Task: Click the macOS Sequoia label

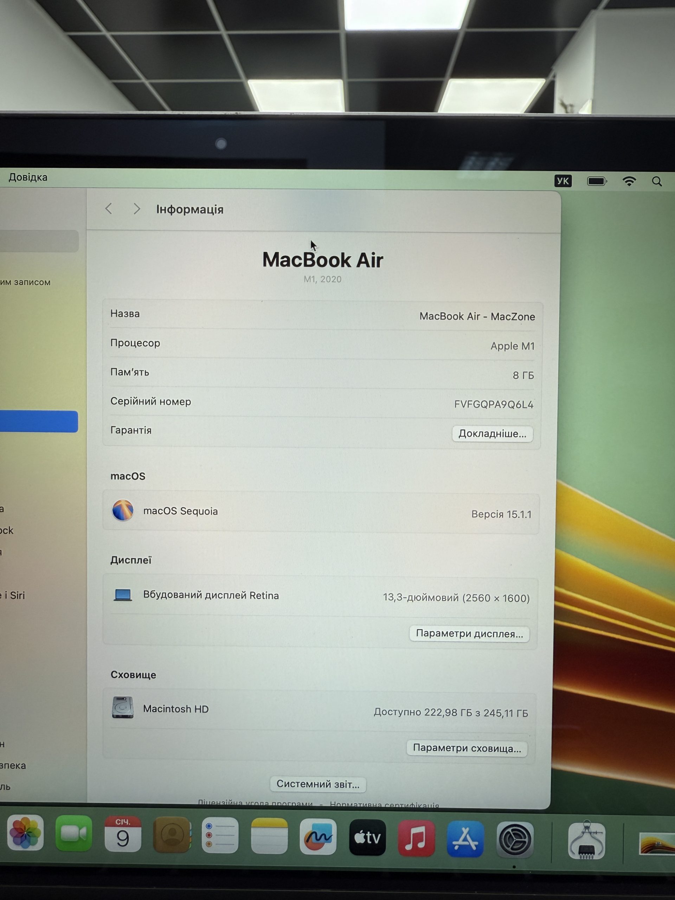Action: click(x=180, y=511)
